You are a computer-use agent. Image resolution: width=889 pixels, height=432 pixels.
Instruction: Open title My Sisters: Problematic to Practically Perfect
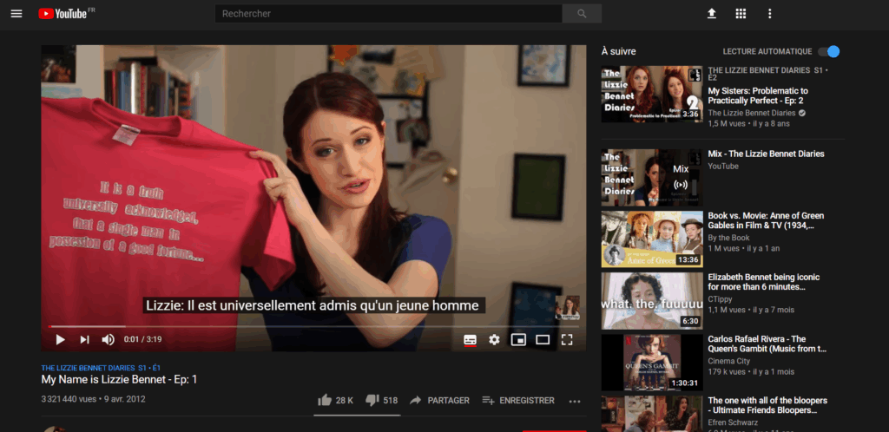click(x=758, y=95)
